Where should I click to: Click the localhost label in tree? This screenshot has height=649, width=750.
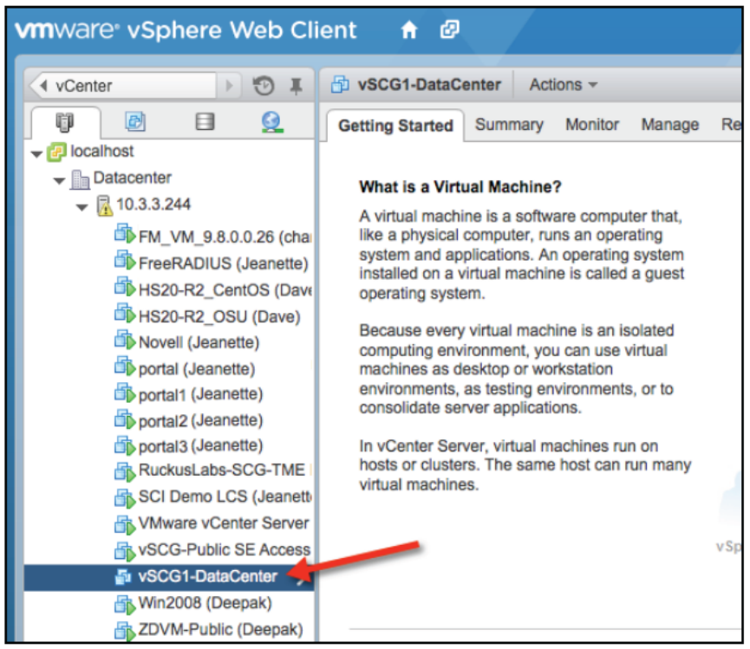coord(102,152)
